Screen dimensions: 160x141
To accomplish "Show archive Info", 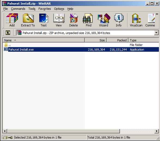I will click(119, 20).
